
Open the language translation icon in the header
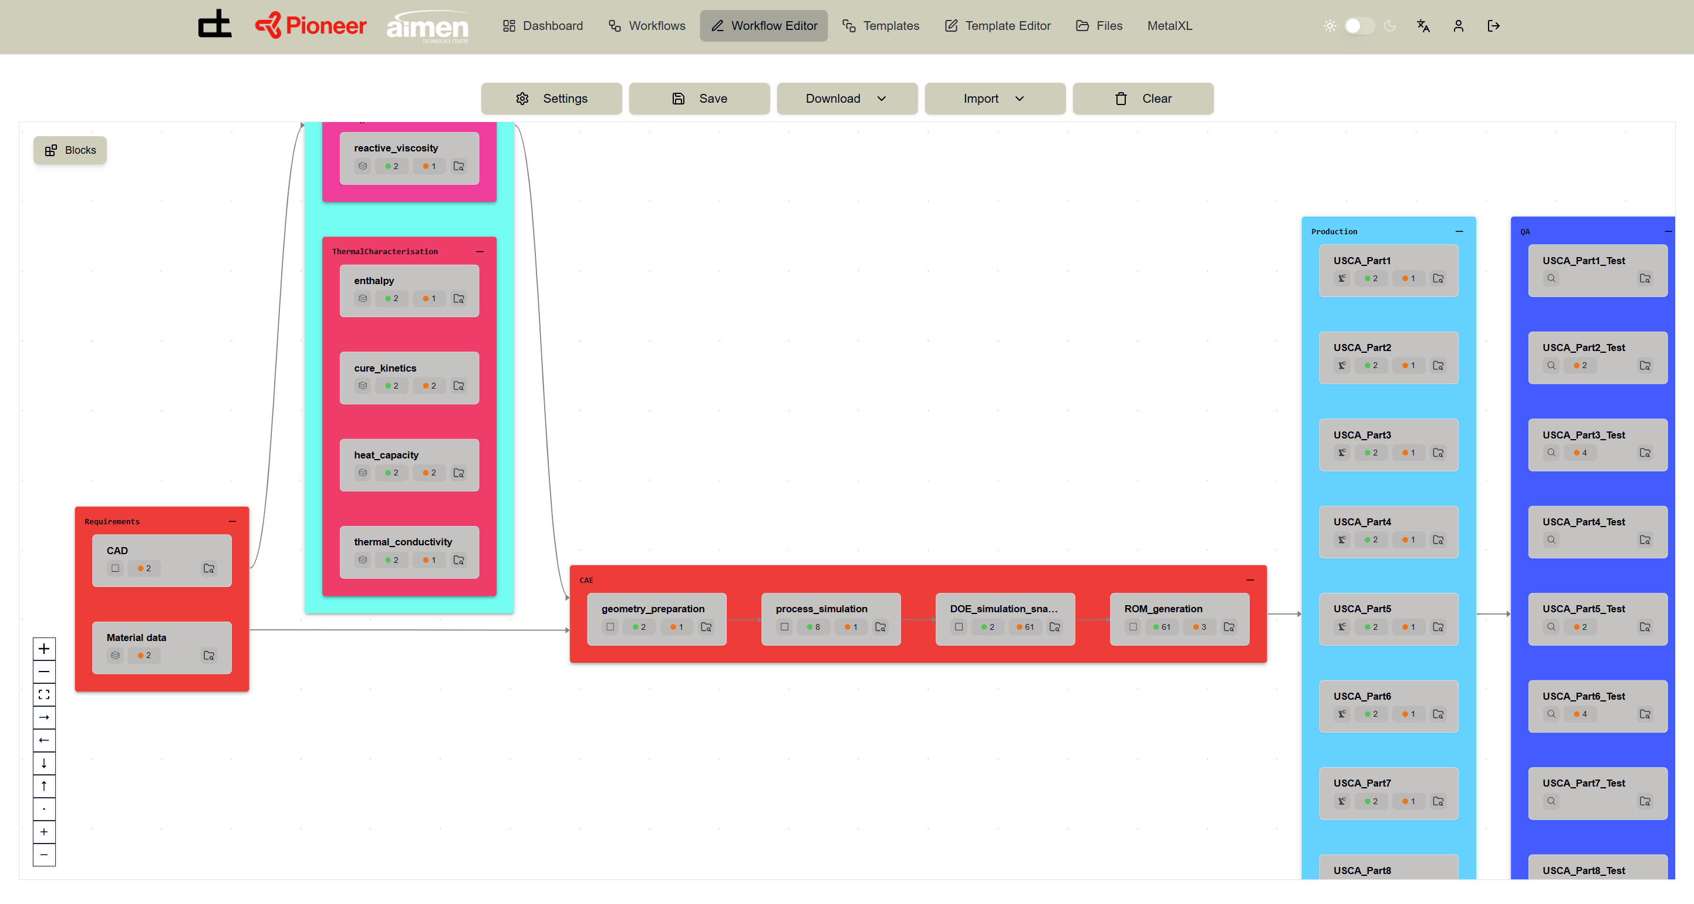tap(1423, 26)
